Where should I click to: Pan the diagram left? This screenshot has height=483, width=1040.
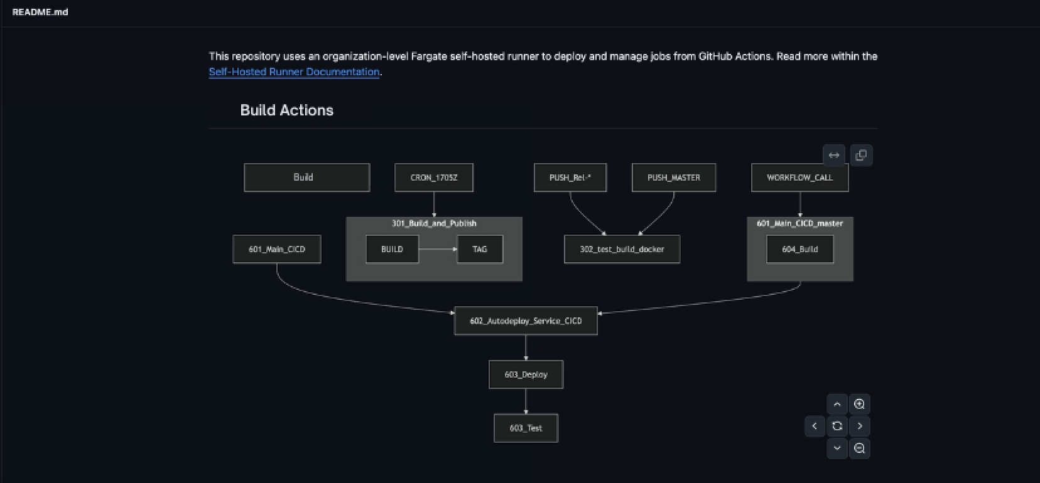[815, 426]
